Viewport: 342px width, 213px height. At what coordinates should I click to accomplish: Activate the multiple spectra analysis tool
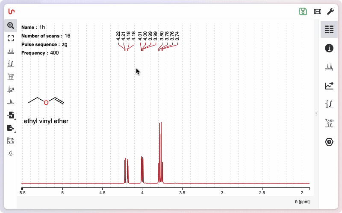(11, 89)
